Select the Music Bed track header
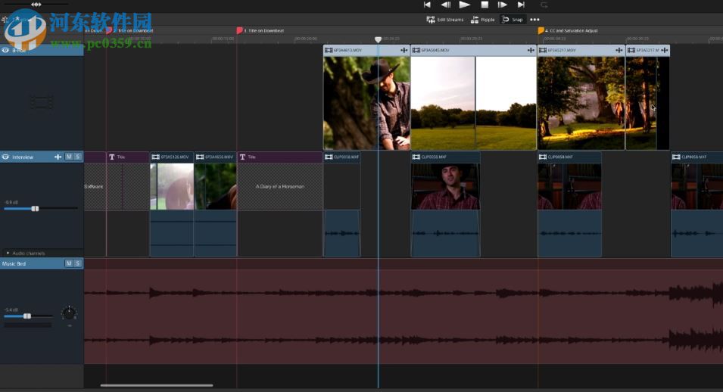Screen dimensions: 723x392 point(42,263)
